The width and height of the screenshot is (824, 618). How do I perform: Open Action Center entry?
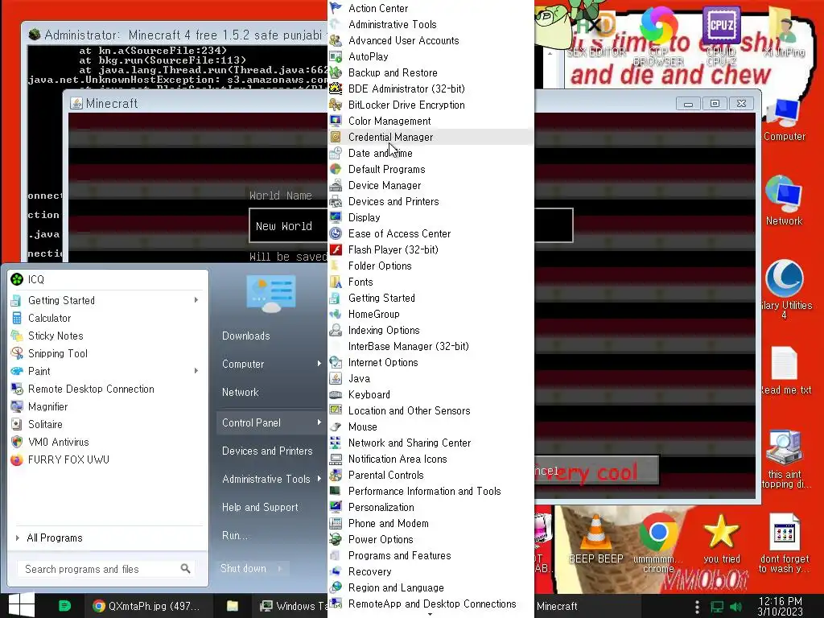(x=431, y=8)
